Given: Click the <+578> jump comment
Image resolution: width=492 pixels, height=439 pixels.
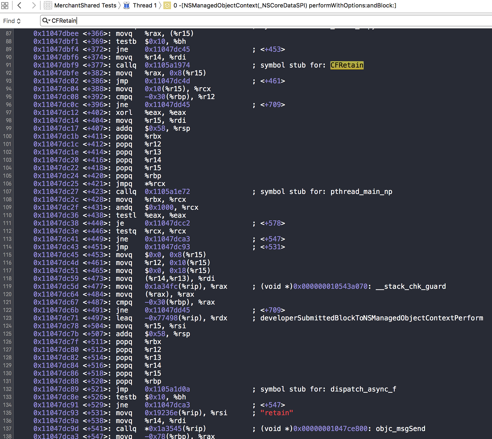Looking at the screenshot, I should coord(273,223).
